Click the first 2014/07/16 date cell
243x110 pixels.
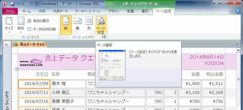click(34, 101)
